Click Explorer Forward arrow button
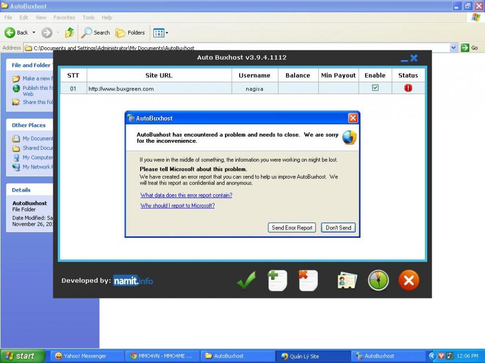Viewport: 485px width, 363px height. click(x=47, y=33)
